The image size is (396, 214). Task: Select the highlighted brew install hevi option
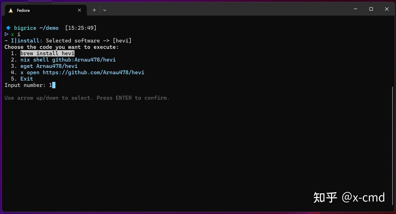[47, 53]
